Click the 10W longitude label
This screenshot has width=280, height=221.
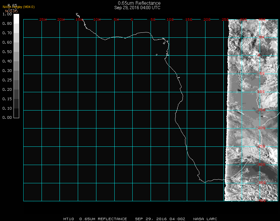[97, 19]
